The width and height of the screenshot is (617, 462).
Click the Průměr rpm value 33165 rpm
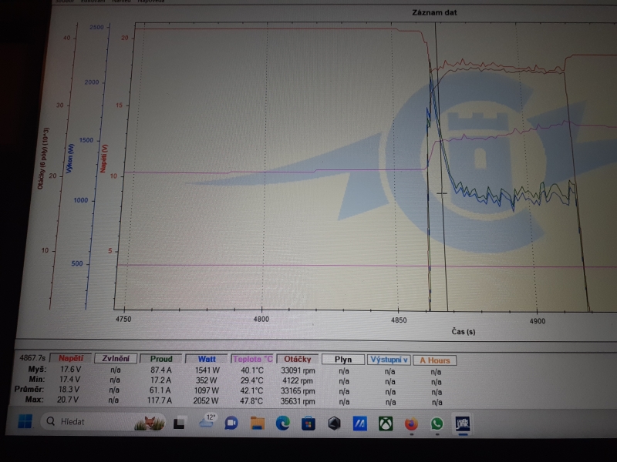(298, 391)
